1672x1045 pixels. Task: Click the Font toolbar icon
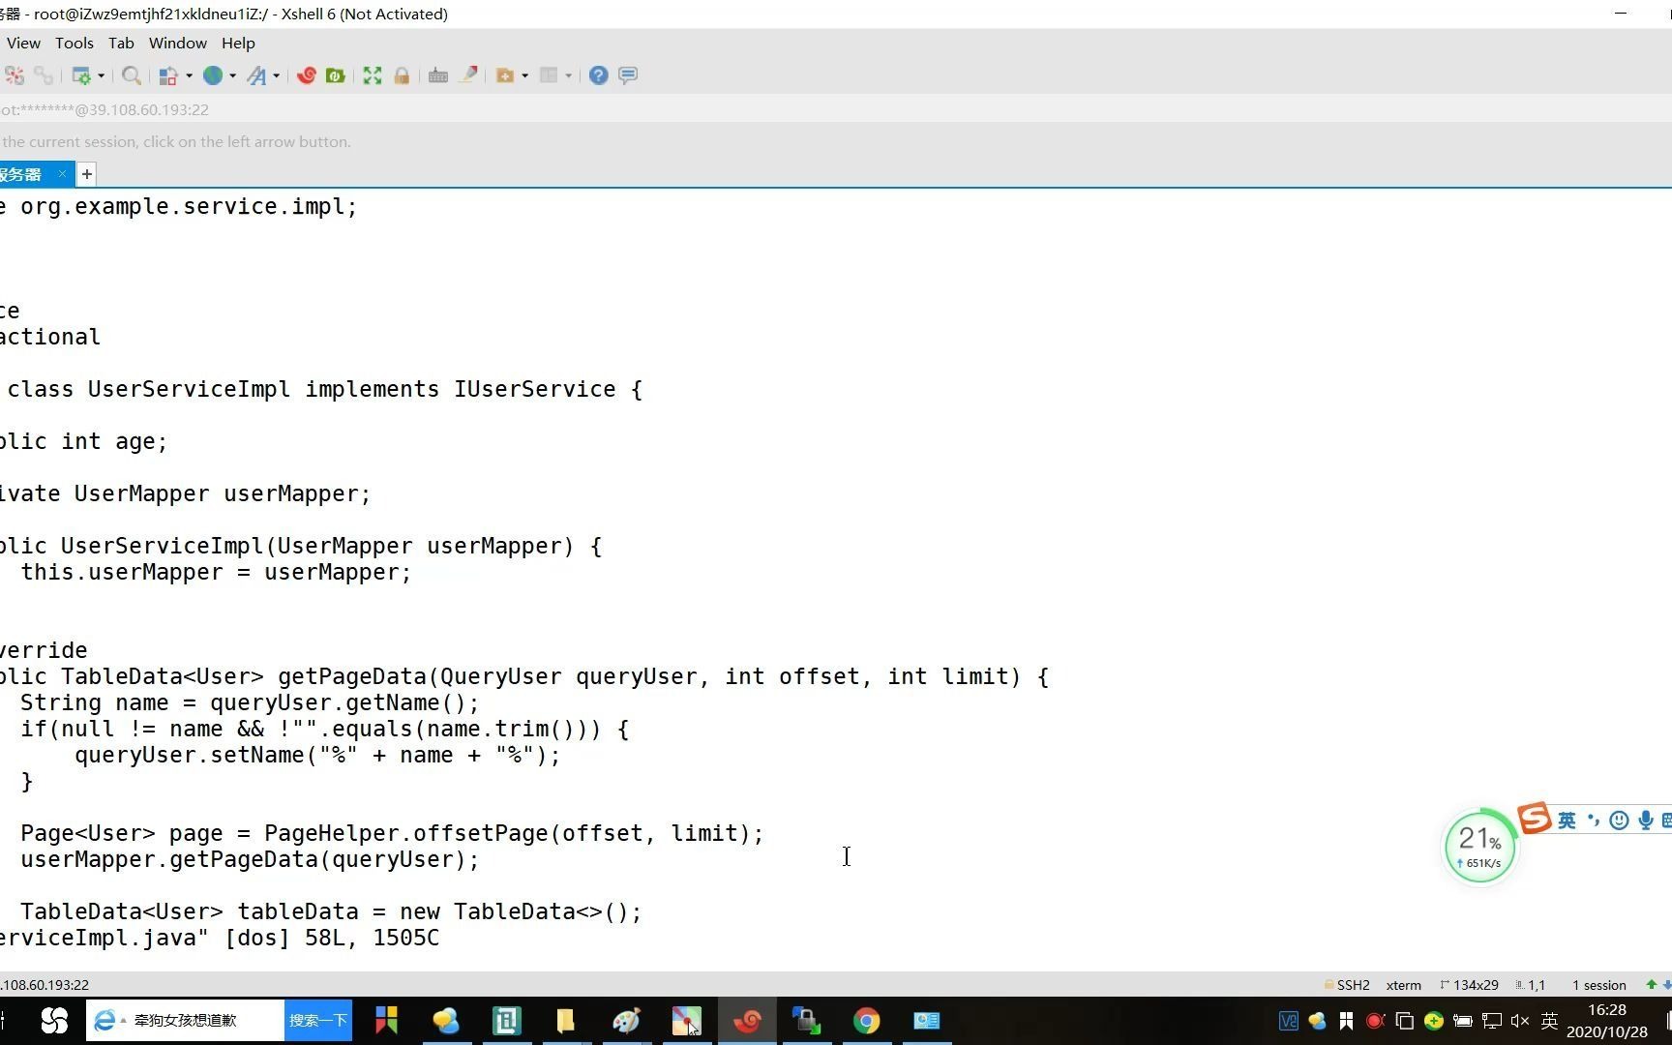(x=256, y=75)
